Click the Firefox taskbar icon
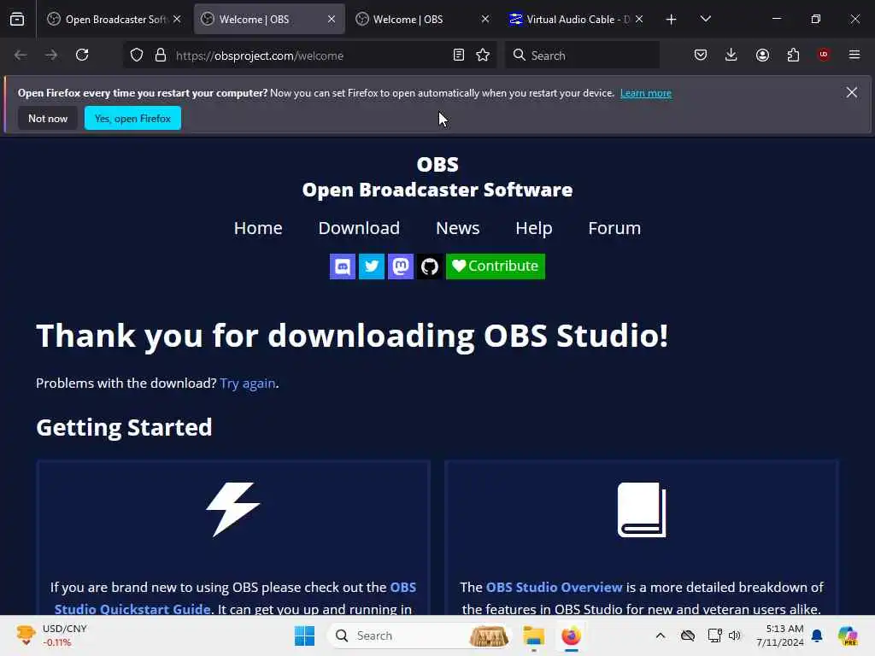 pyautogui.click(x=571, y=635)
